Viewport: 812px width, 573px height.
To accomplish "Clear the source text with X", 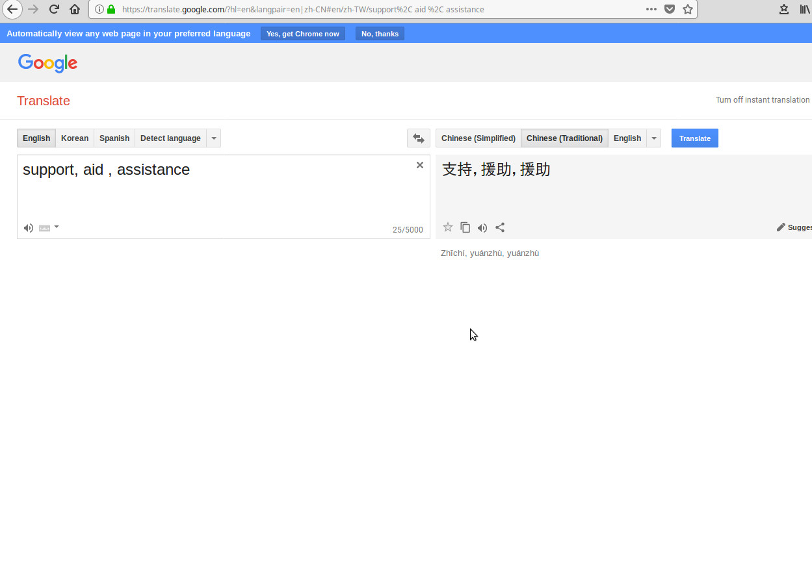I will point(420,165).
